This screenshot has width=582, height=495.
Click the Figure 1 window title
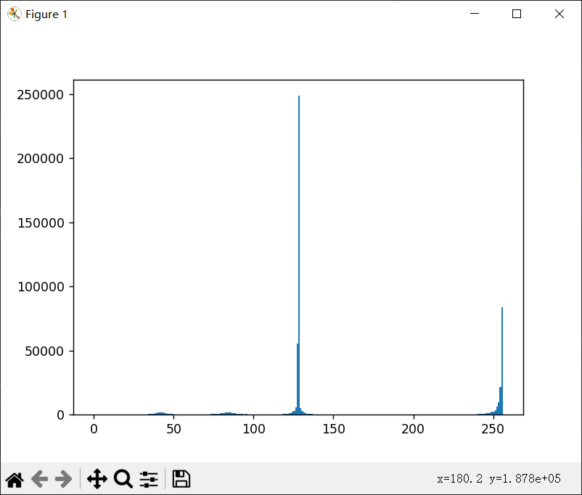46,14
